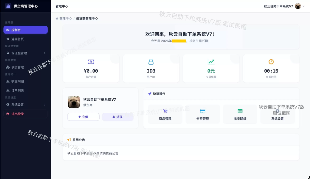This screenshot has width=310, height=179.
Task: Open the 卡密管理 quick action
Action: pos(203,114)
